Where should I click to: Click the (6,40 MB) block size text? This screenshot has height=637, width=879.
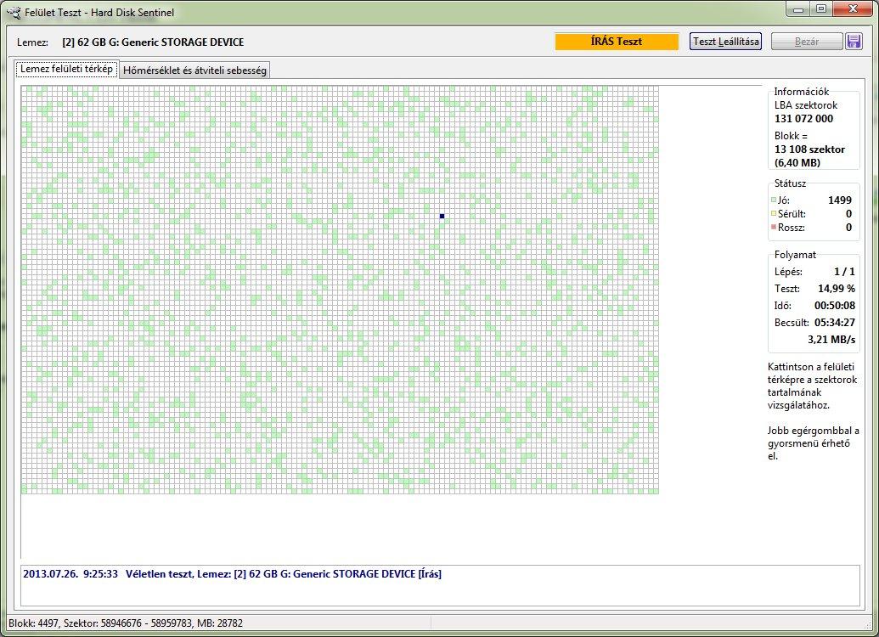click(797, 162)
